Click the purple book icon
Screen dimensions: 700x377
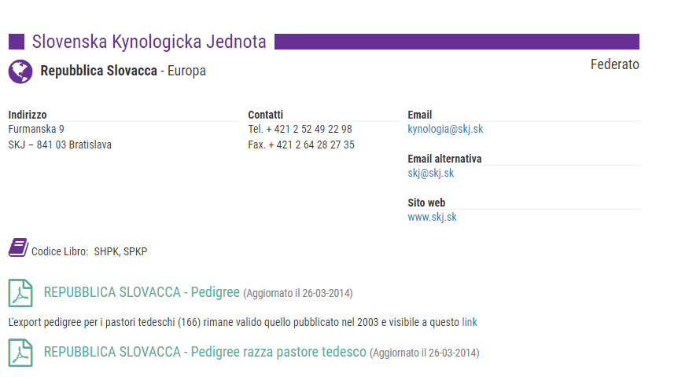[x=18, y=247]
